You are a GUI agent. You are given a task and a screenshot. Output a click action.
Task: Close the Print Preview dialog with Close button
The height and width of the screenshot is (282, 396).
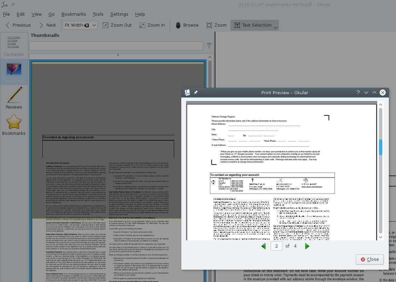click(369, 259)
